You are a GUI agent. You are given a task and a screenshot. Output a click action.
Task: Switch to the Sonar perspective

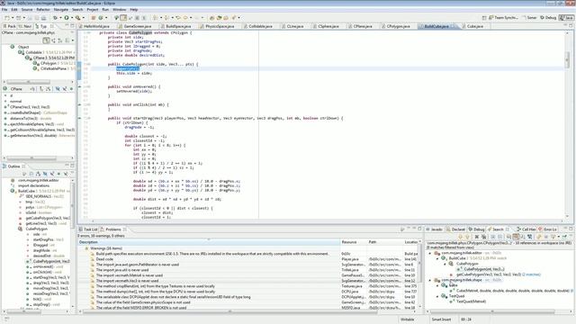pyautogui.click(x=529, y=18)
